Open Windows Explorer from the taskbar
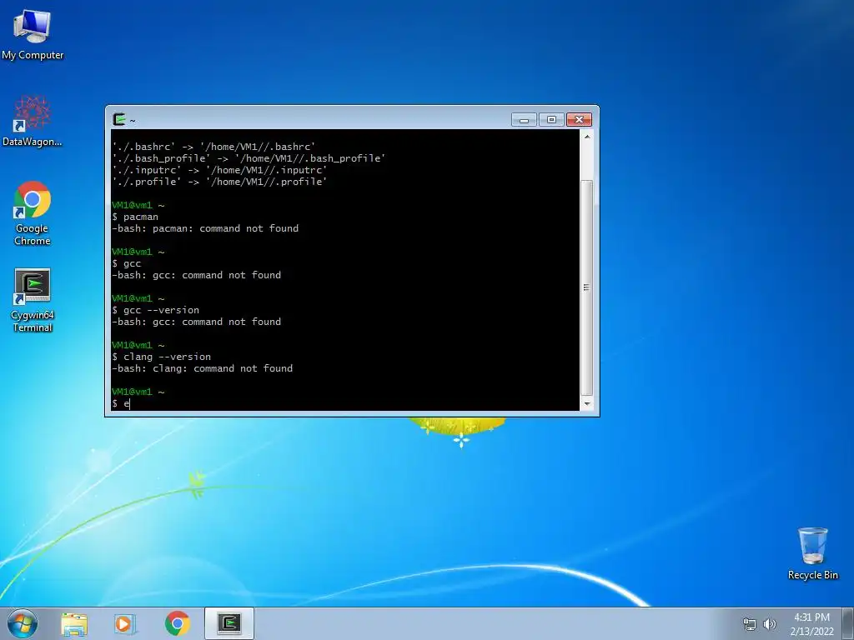This screenshot has height=640, width=854. 74,624
